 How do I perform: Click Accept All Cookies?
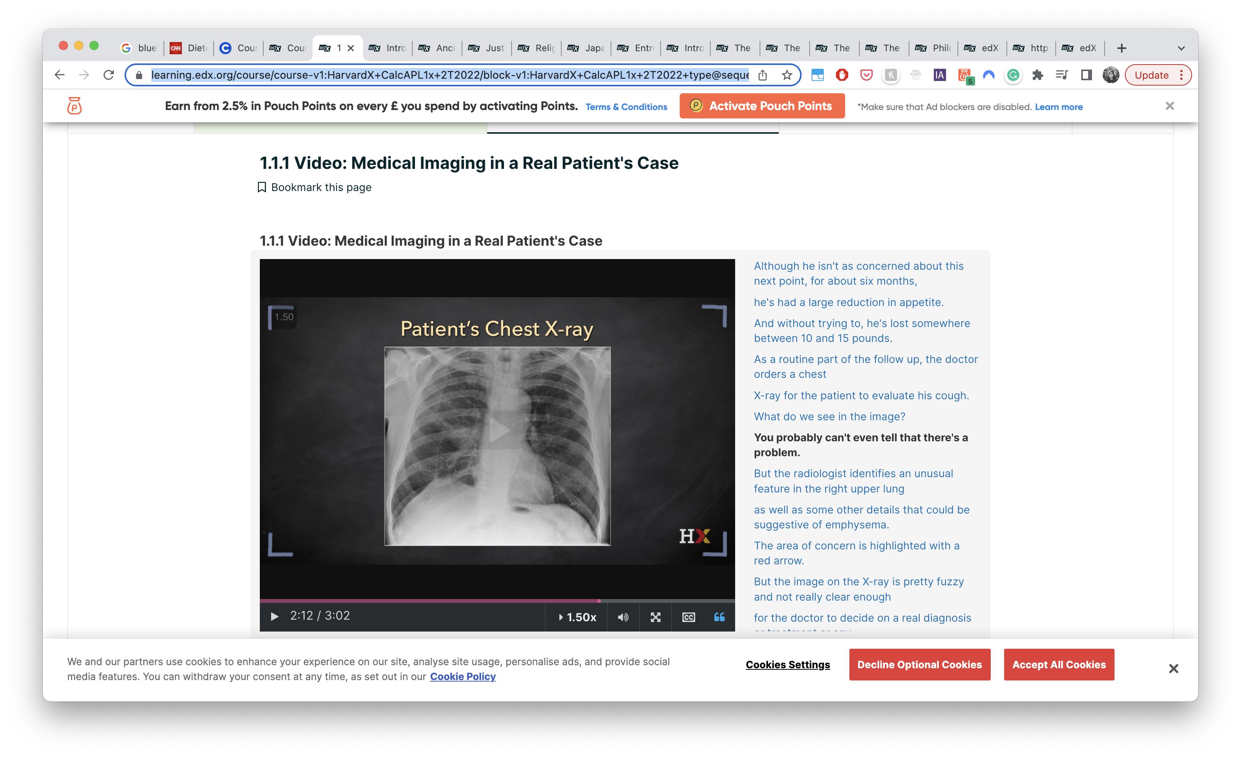(x=1059, y=664)
